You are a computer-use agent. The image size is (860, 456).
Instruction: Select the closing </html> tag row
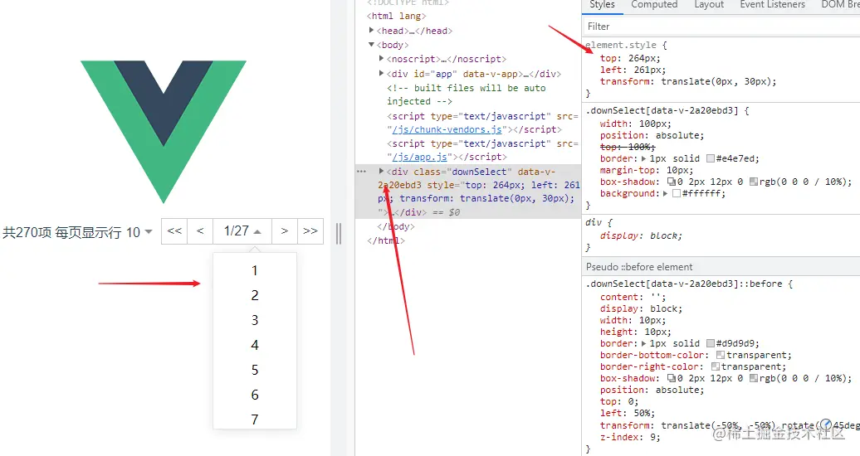click(385, 240)
